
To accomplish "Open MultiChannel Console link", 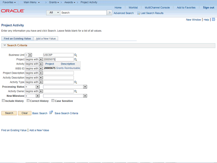I will click(x=157, y=7).
